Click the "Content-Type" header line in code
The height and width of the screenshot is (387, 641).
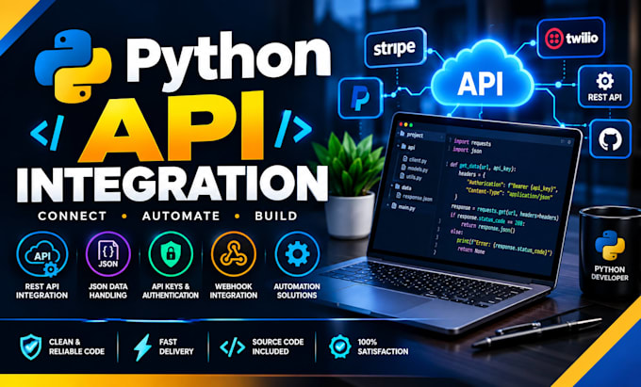509,193
